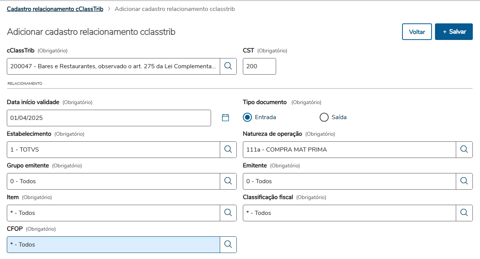This screenshot has width=480, height=259.
Task: Click the CFOP search magnifier icon
Action: coord(228,244)
